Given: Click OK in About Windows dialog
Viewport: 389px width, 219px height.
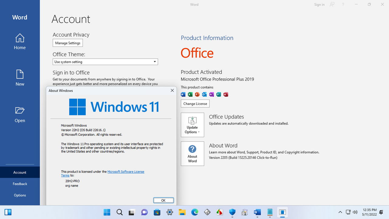Looking at the screenshot, I should click(x=164, y=200).
